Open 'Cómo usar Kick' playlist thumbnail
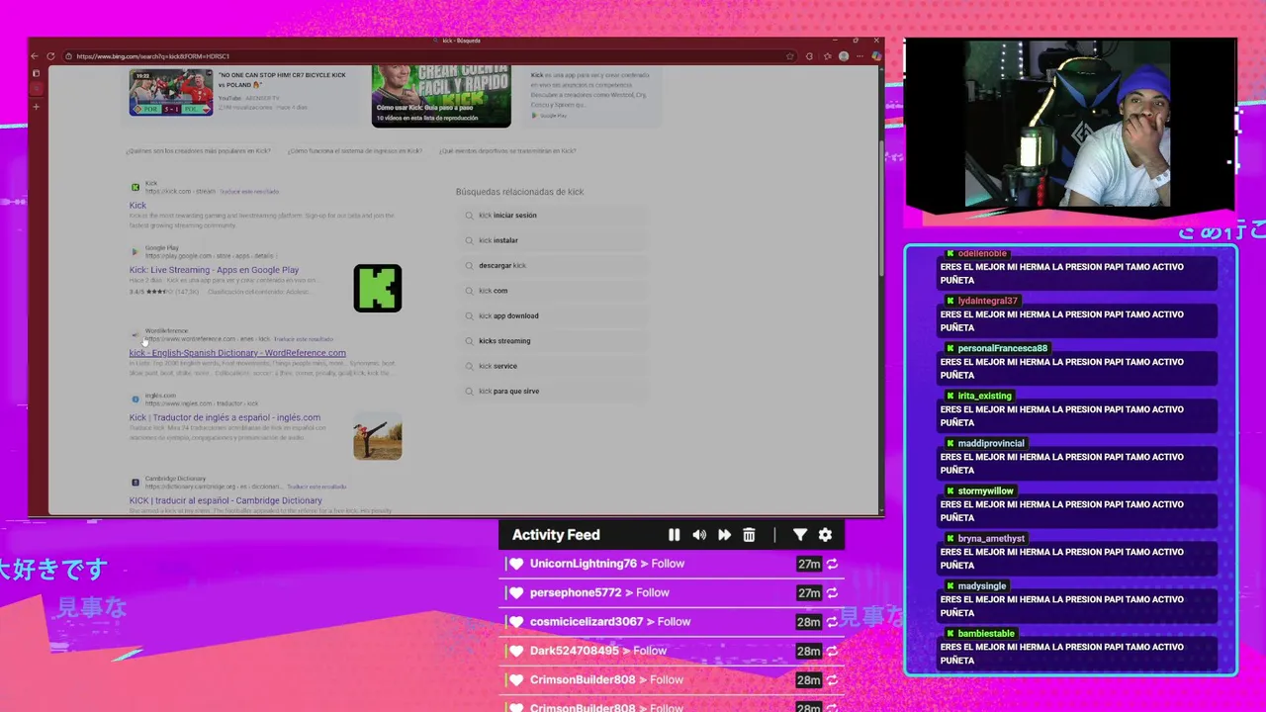This screenshot has width=1266, height=712. [x=441, y=96]
